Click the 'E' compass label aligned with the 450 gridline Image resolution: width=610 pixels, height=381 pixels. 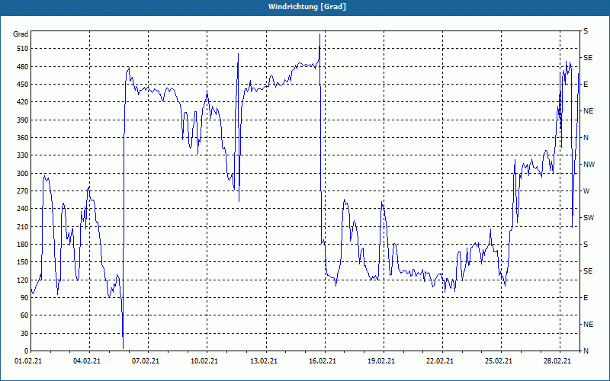[x=586, y=85]
